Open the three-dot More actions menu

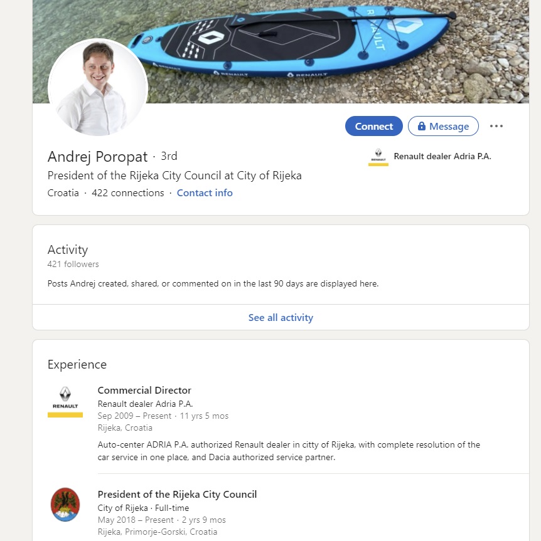coord(496,126)
